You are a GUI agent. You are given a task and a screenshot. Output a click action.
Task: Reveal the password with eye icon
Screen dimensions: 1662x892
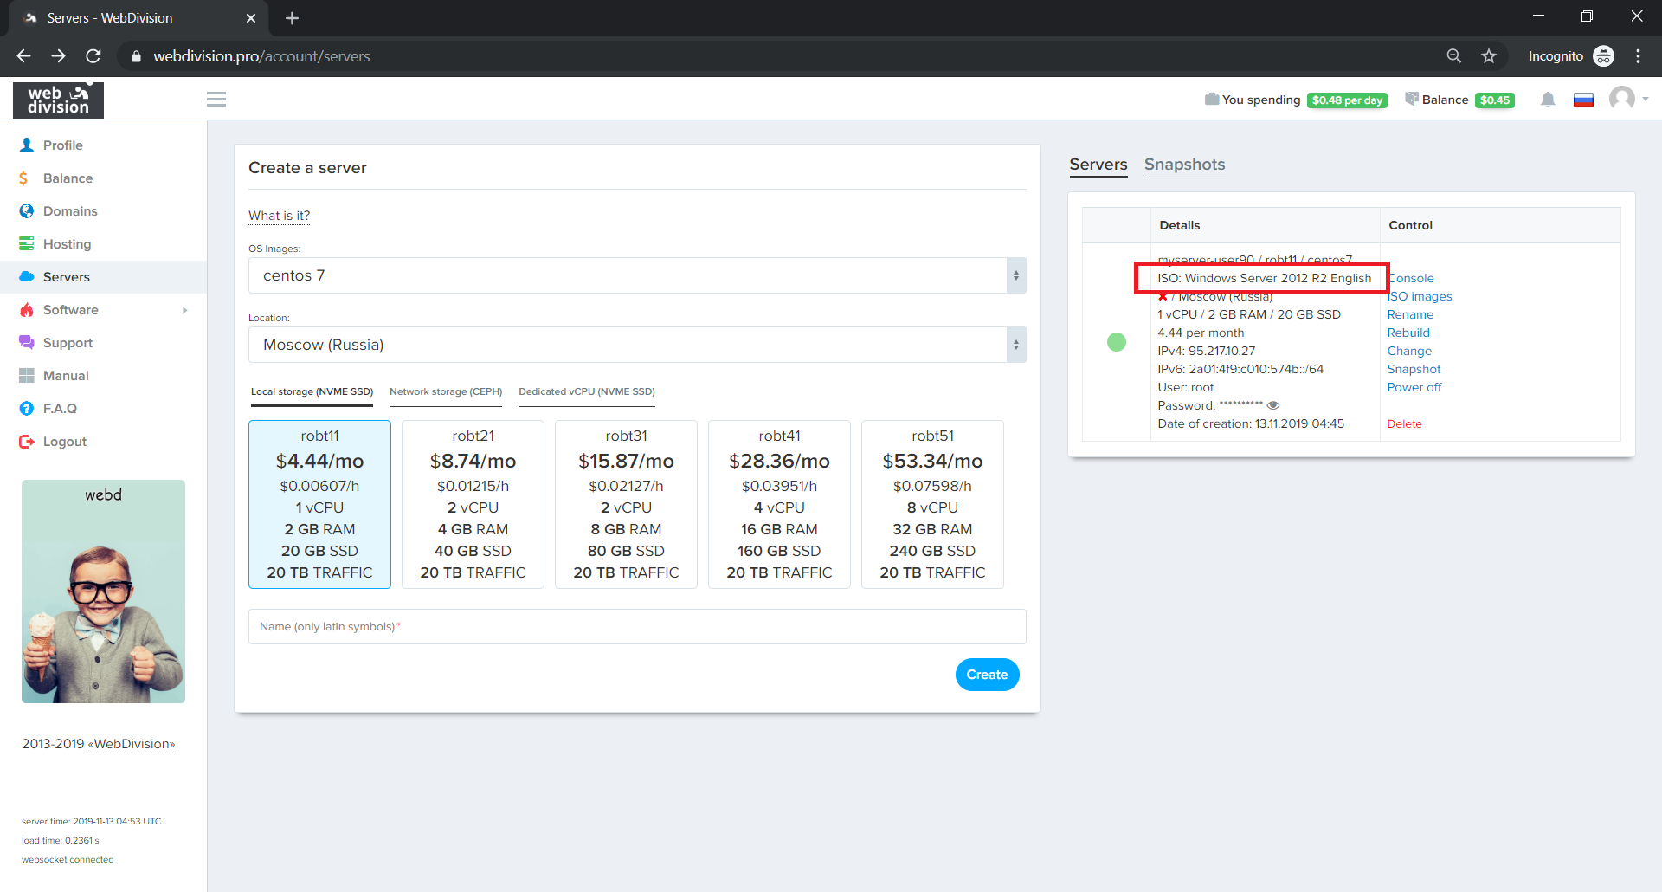1273,405
